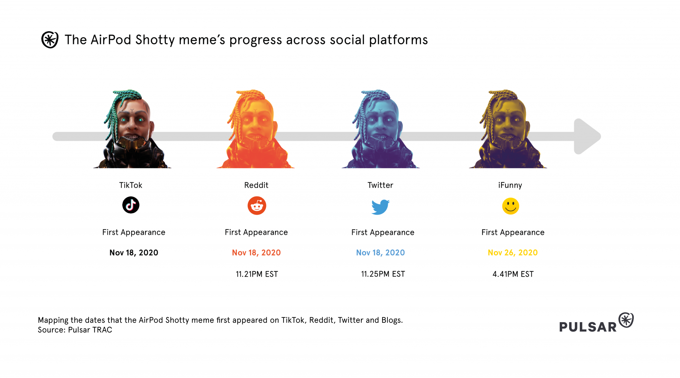680x378 pixels.
Task: Click the yellow Nov 26, 2020 date
Action: click(x=513, y=253)
